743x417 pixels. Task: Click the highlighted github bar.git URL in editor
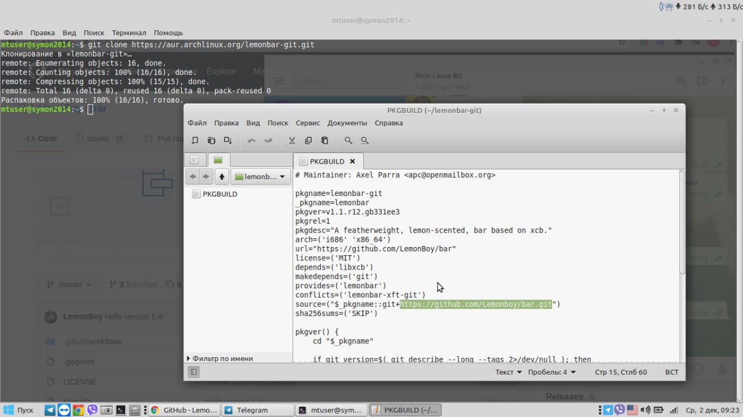pos(476,304)
